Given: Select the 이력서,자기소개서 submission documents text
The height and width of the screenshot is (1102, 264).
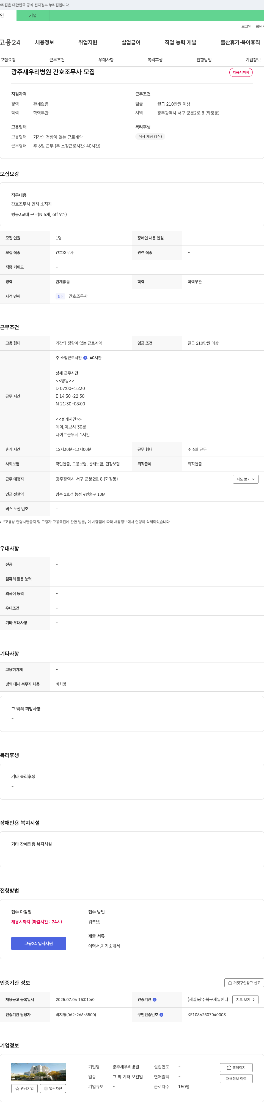Looking at the screenshot, I should click(104, 946).
